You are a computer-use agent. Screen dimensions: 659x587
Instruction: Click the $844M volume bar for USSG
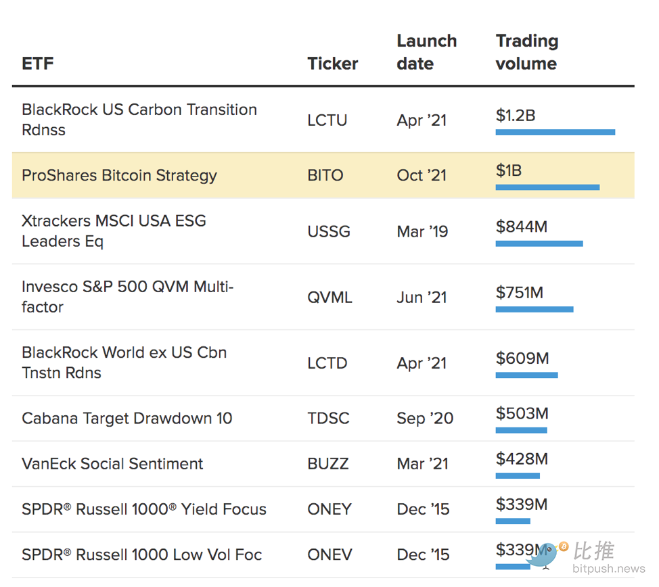(539, 243)
